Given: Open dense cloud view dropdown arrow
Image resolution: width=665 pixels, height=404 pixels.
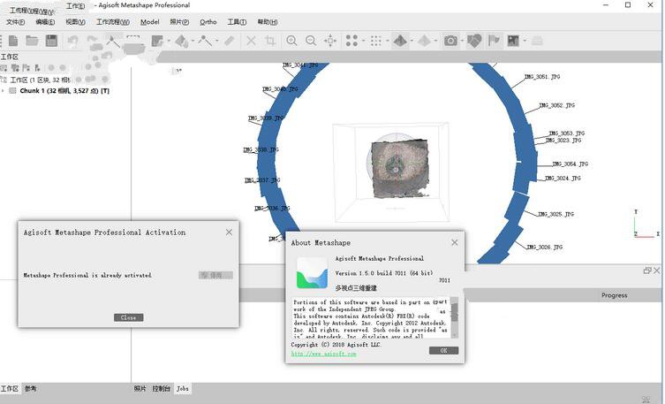Looking at the screenshot, I should click(x=387, y=41).
